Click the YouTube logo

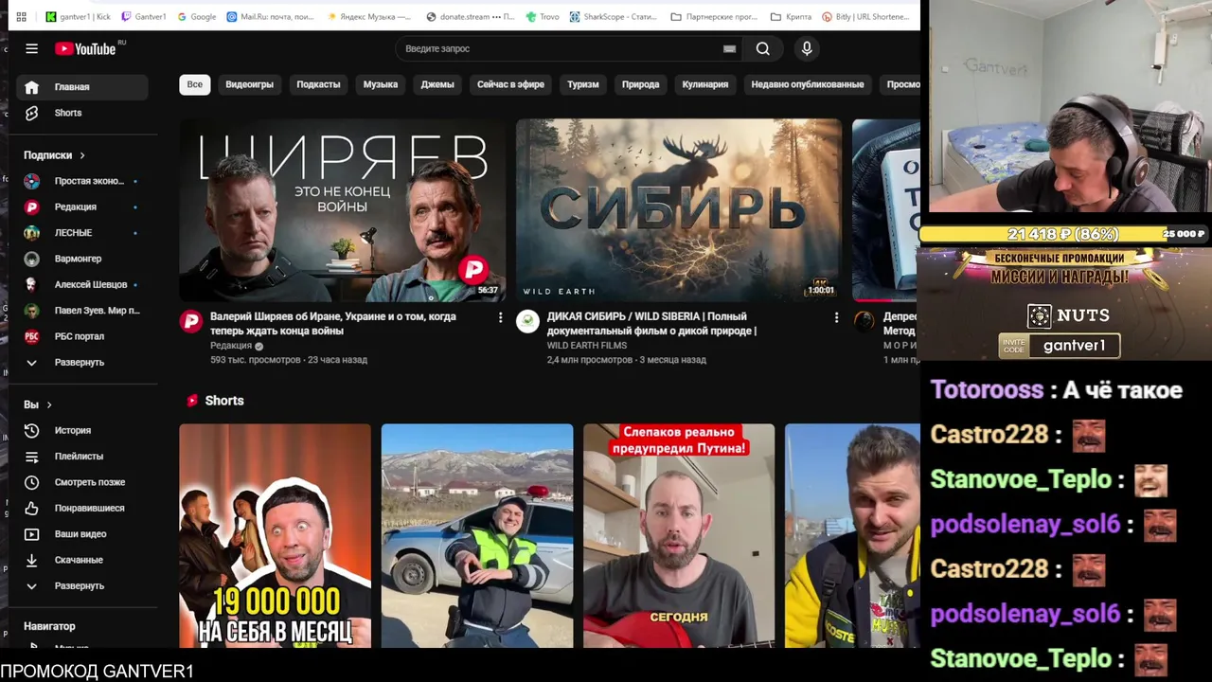coord(85,48)
